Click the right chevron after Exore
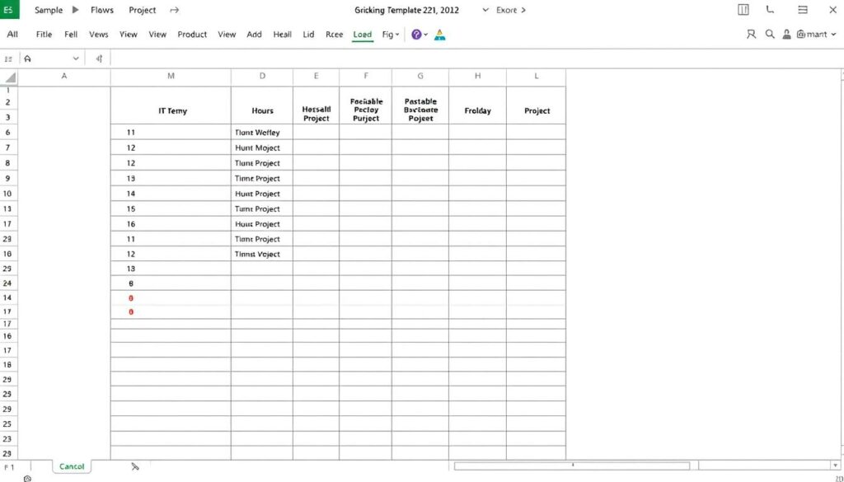The height and width of the screenshot is (482, 844). coord(523,10)
